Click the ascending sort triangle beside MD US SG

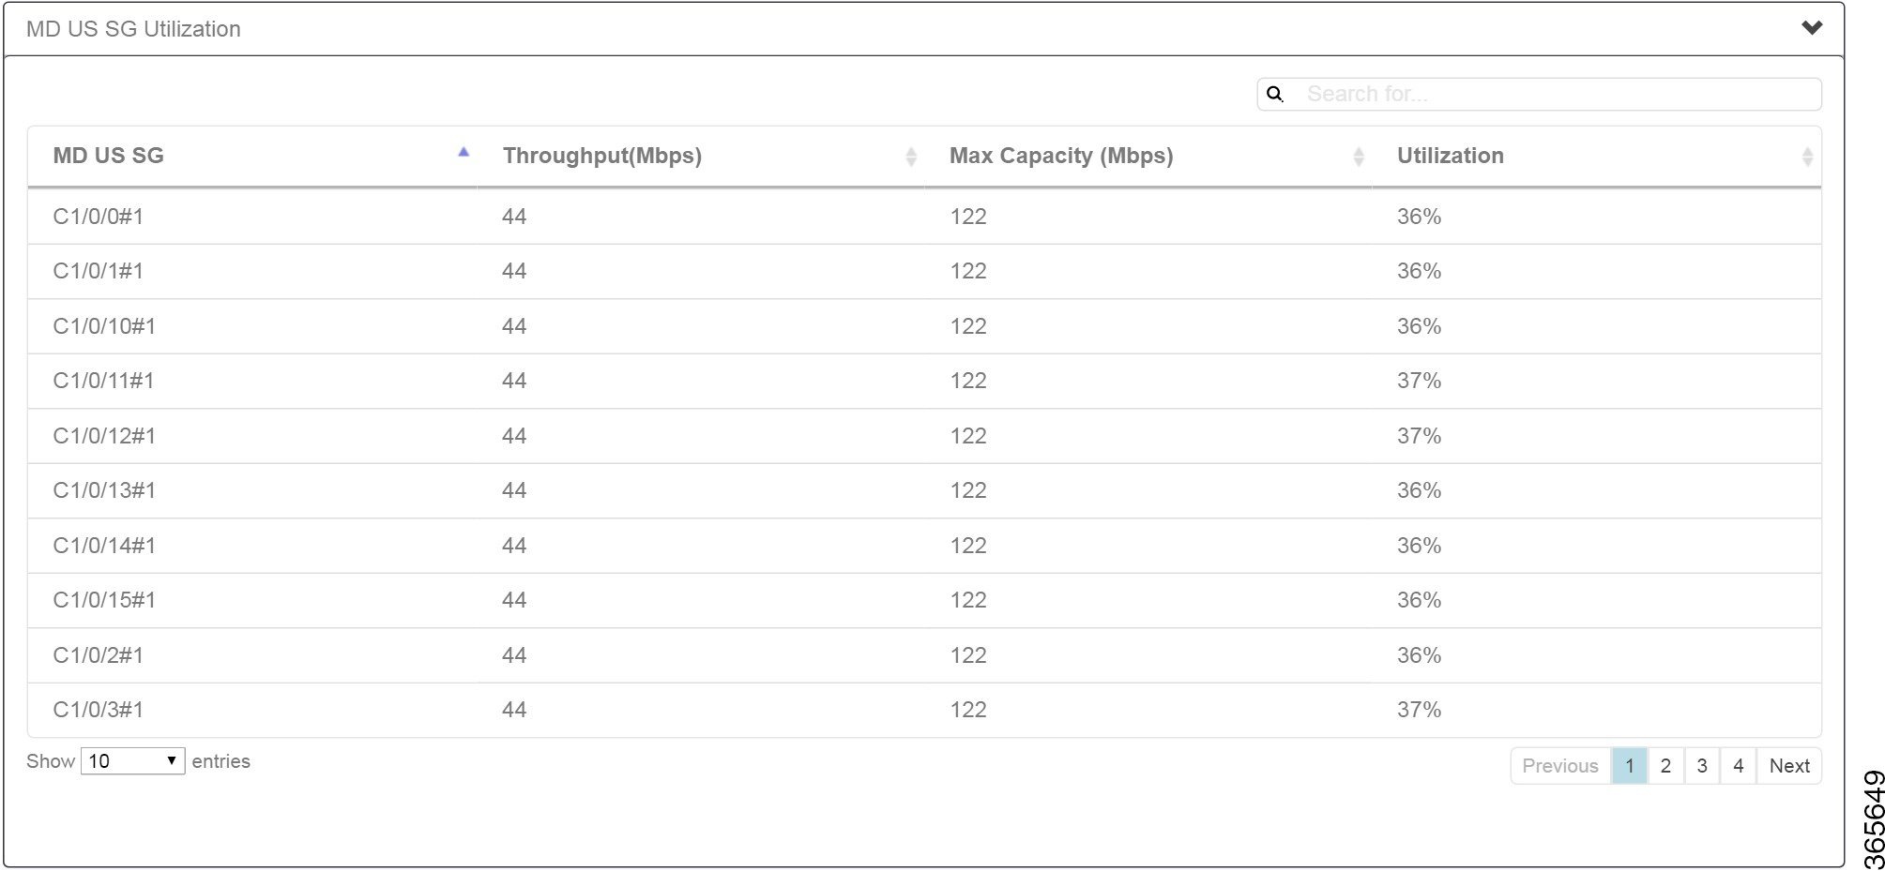click(x=463, y=151)
